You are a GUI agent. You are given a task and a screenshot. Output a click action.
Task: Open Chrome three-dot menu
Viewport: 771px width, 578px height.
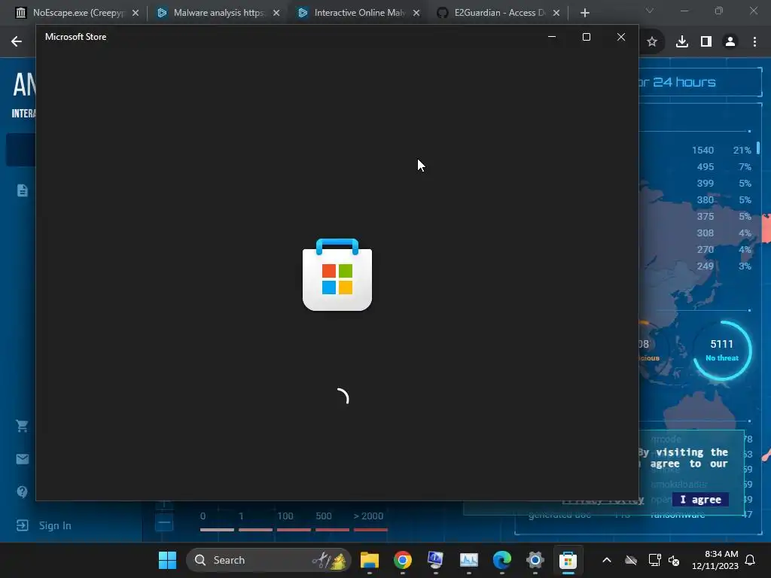[x=754, y=42]
